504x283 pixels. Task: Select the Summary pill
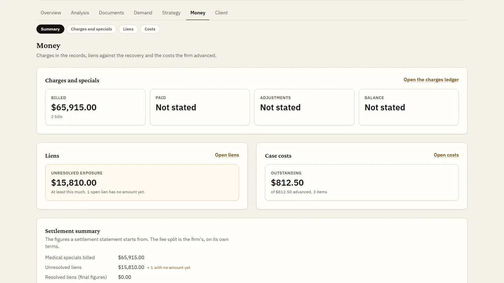click(x=50, y=29)
